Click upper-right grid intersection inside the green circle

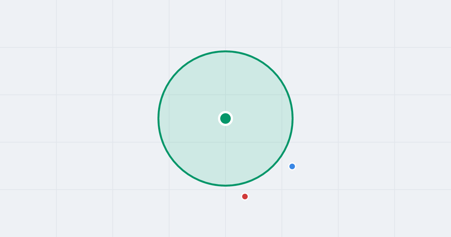(x=282, y=95)
